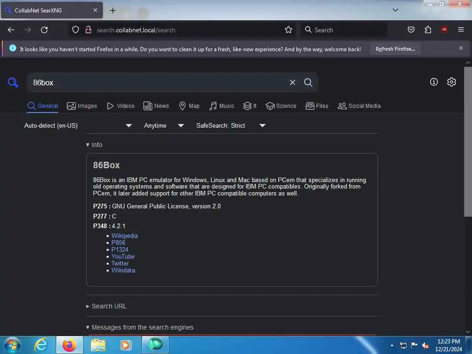
Task: Open the Extensions puzzle icon
Action: [428, 29]
